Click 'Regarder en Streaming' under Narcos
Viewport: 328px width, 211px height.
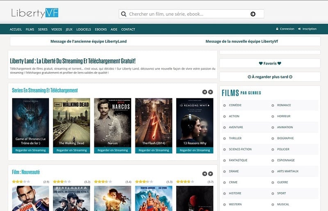(112, 150)
